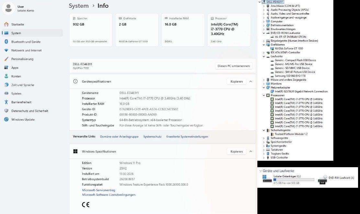Viewport: 360px width, 214px height.
Task: Click the Druckwarteschlangen printer icon
Action: pos(268,29)
